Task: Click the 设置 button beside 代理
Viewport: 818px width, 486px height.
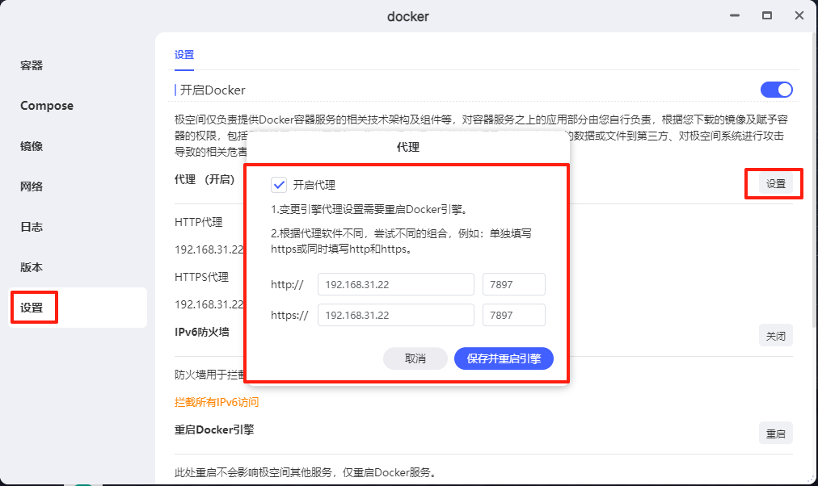Action: 775,184
